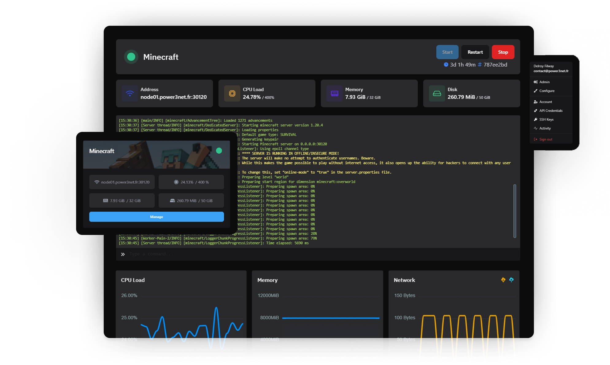Click the 7.93 GiB Memory value
Screen dimensions: 610x365
(355, 97)
